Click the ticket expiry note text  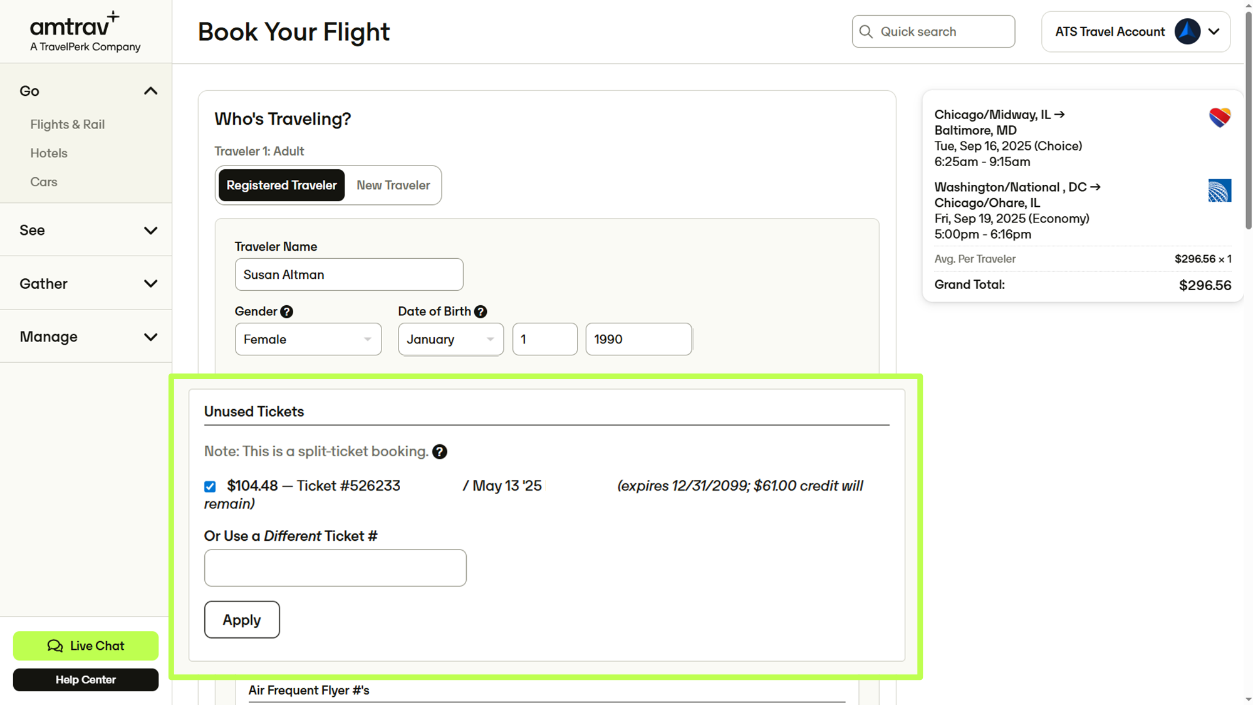click(534, 494)
